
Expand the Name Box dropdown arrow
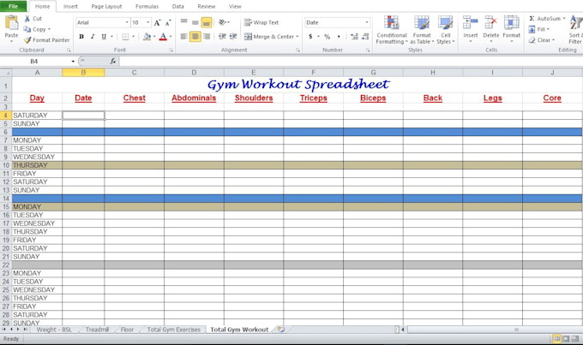[73, 62]
